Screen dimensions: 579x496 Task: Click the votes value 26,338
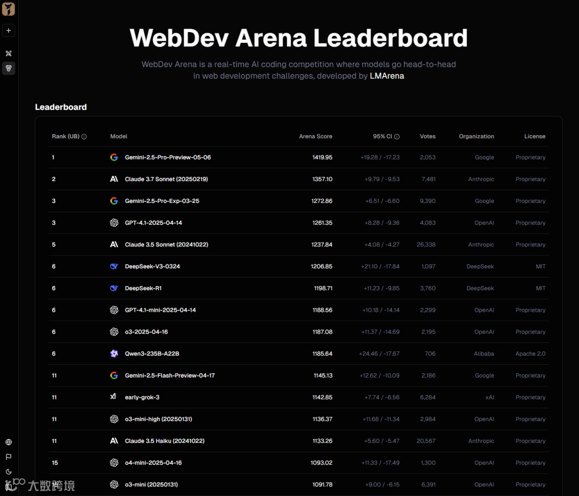click(426, 244)
